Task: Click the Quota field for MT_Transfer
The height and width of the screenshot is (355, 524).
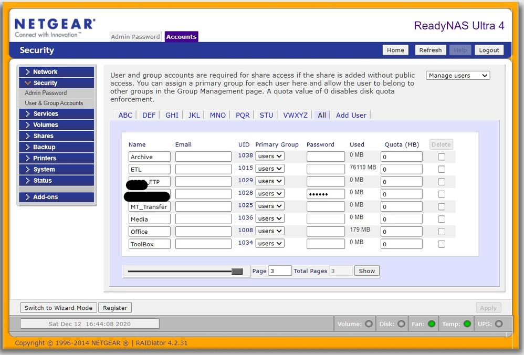Action: tap(401, 206)
